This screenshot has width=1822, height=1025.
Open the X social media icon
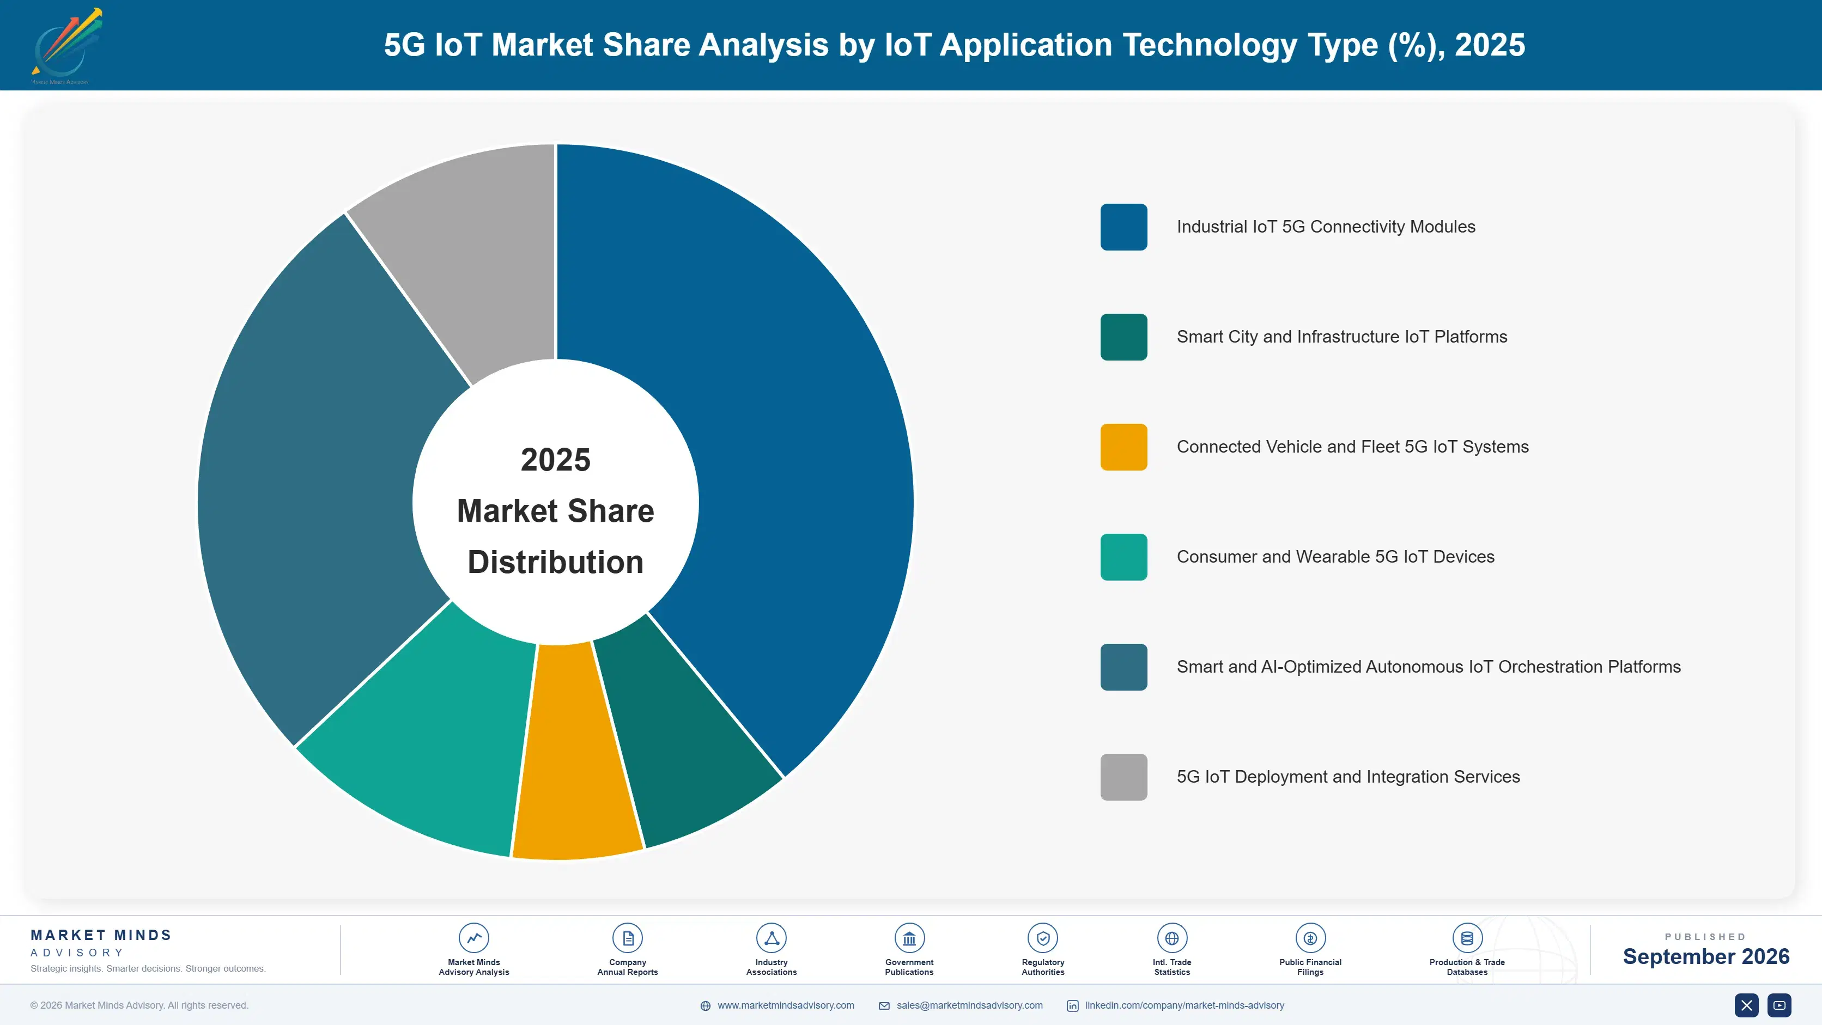coord(1746,1005)
